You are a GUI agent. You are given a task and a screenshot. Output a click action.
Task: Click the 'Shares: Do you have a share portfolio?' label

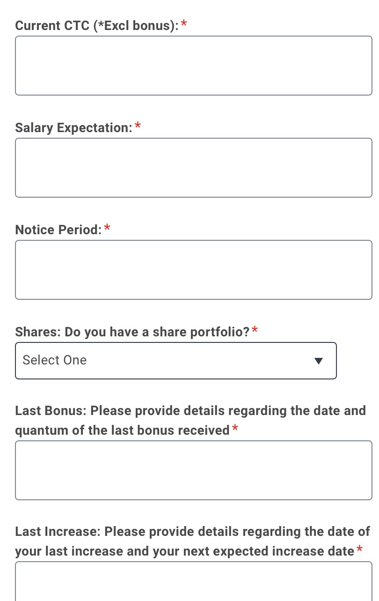132,332
